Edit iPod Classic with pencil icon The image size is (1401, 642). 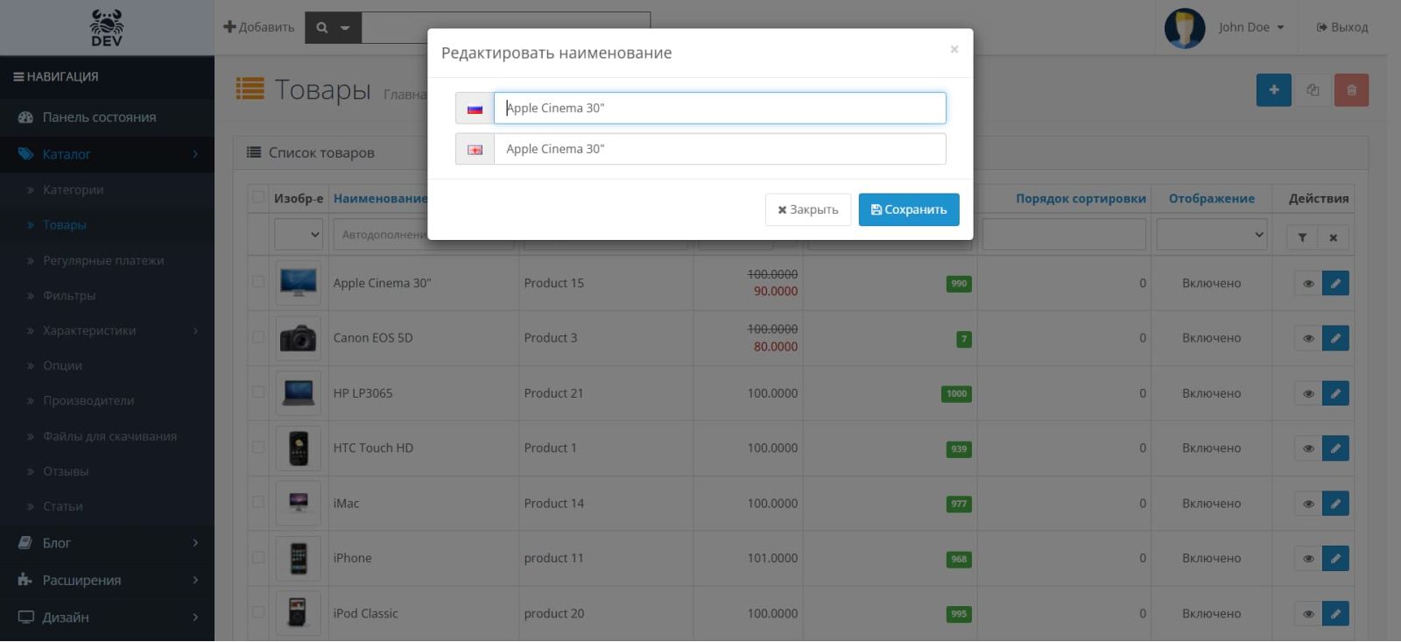point(1335,613)
